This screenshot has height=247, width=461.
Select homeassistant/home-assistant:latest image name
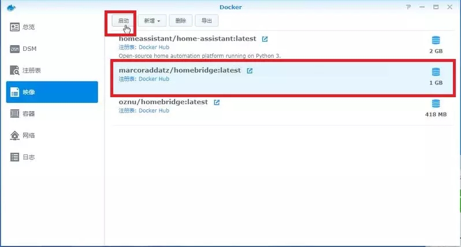[x=188, y=39]
